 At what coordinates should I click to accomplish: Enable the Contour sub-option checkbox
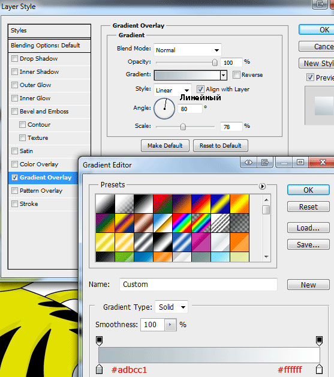[22, 124]
